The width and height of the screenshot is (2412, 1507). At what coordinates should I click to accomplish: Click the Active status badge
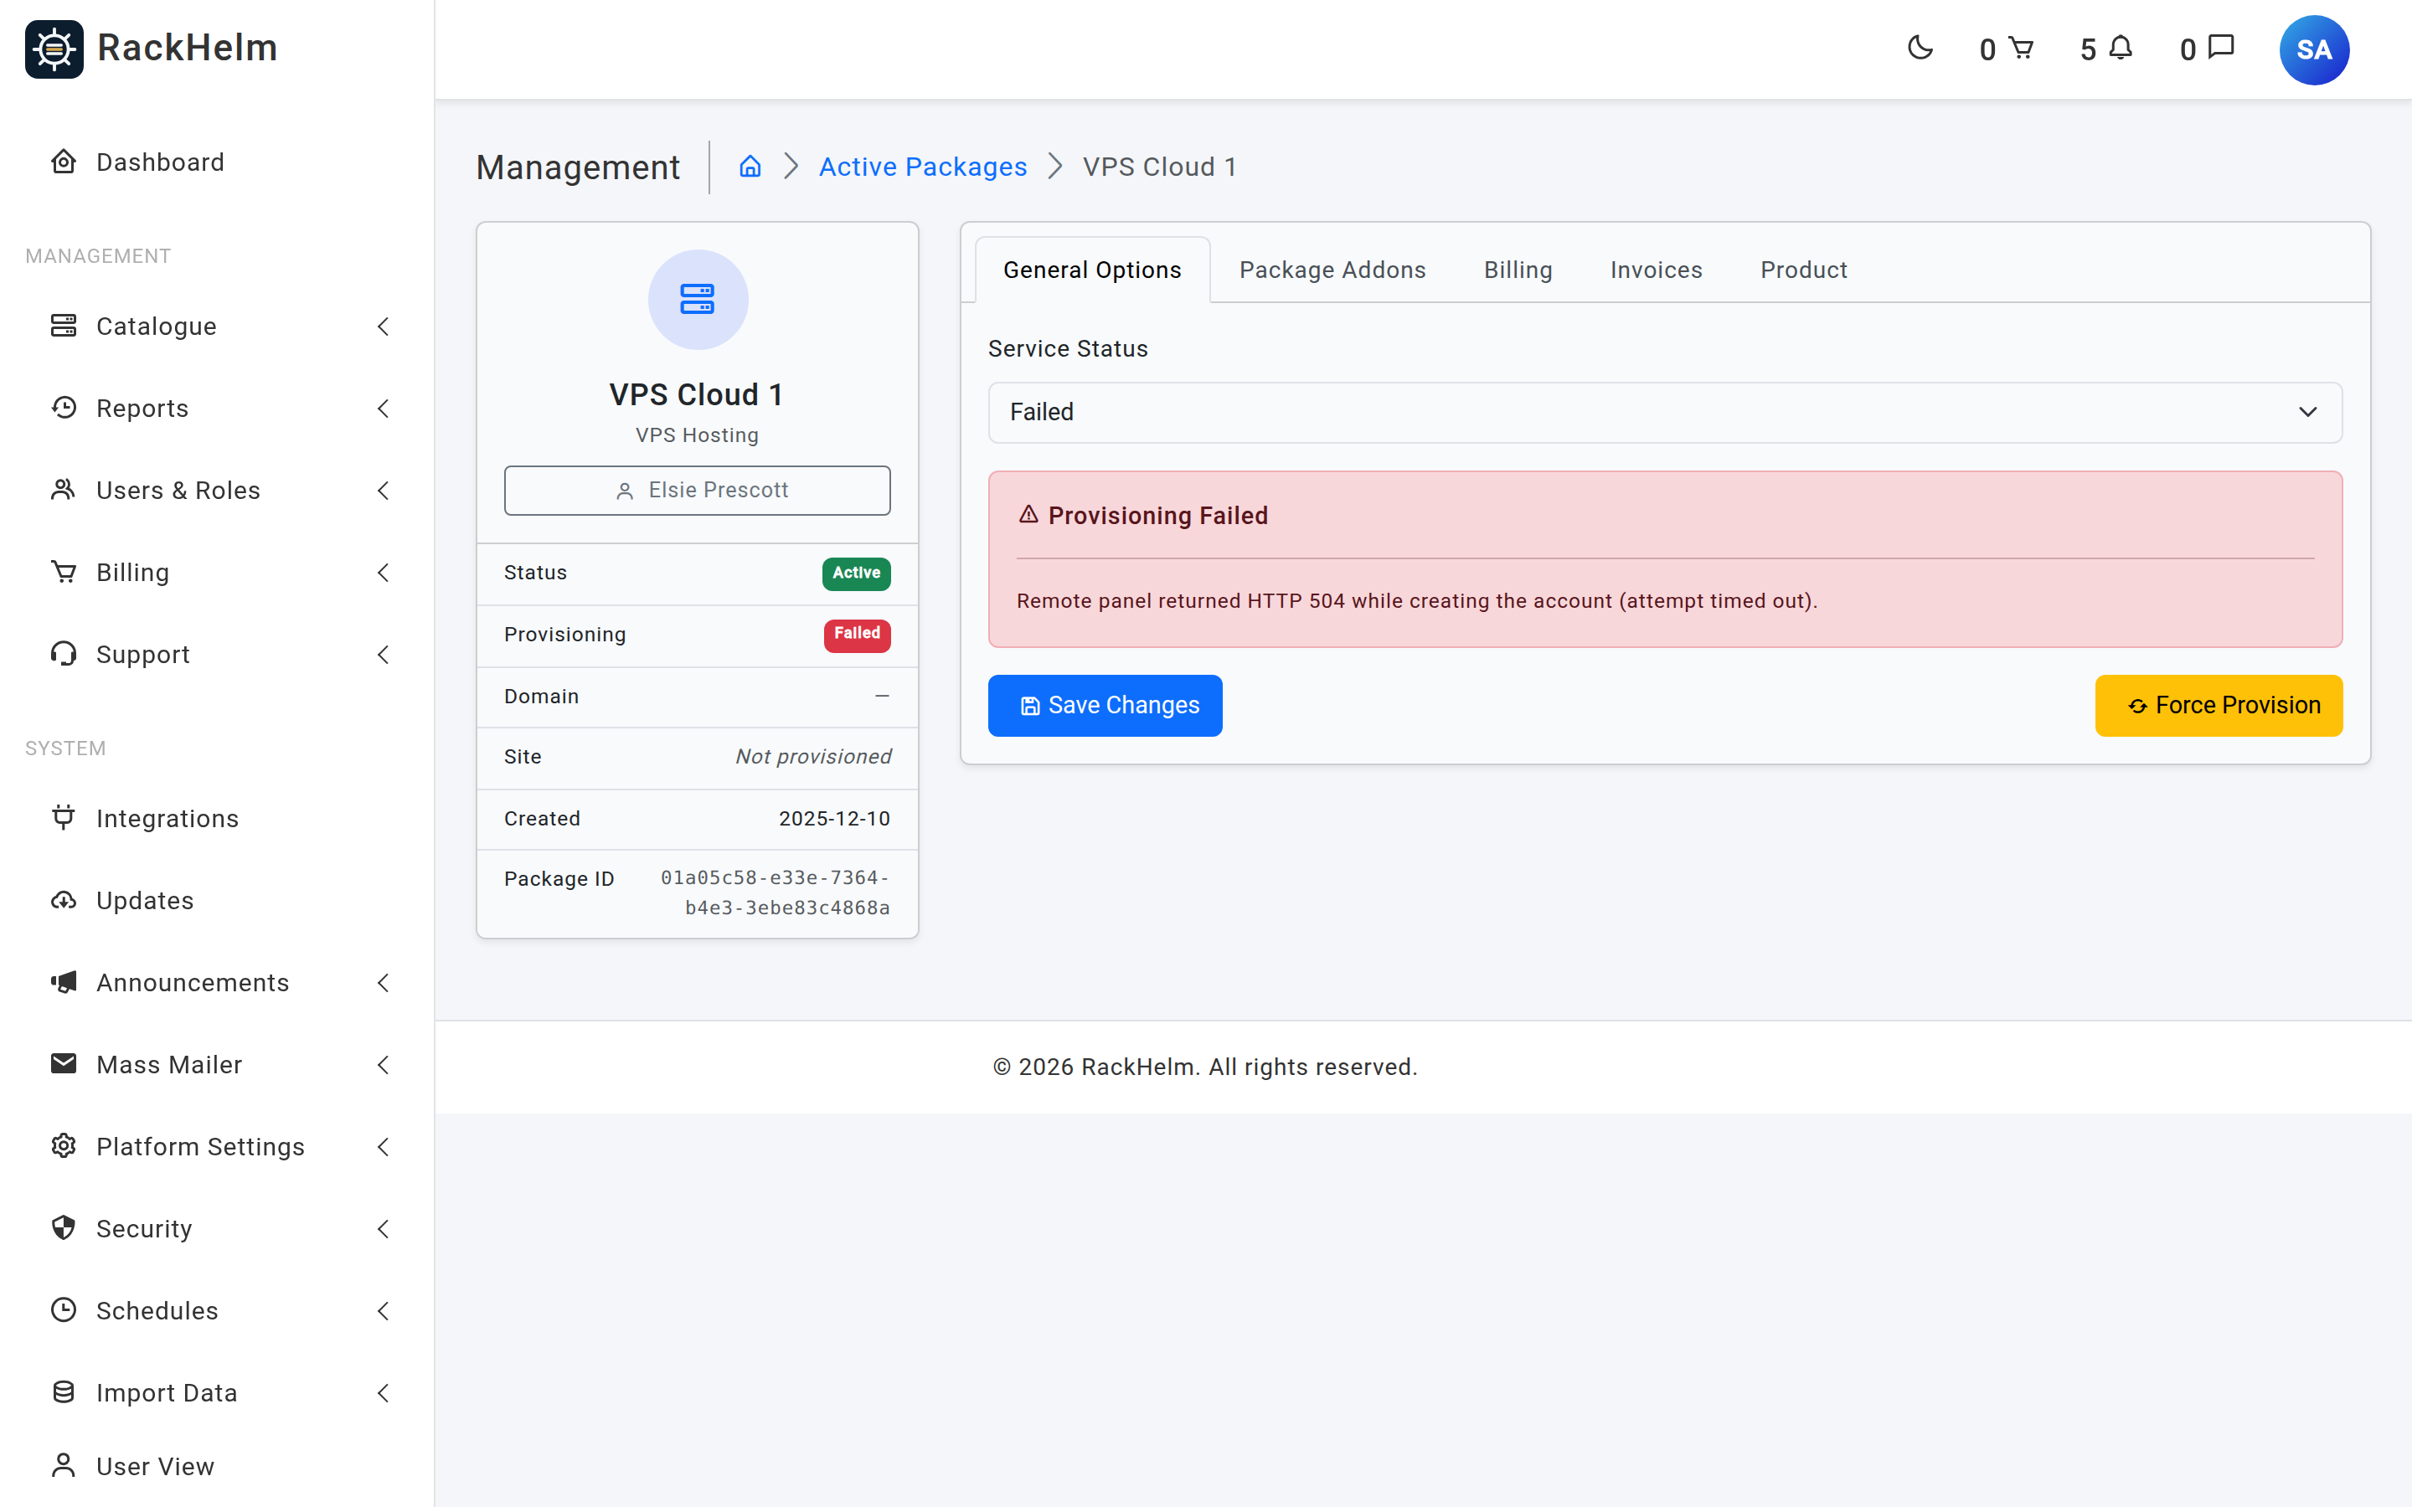pyautogui.click(x=855, y=573)
